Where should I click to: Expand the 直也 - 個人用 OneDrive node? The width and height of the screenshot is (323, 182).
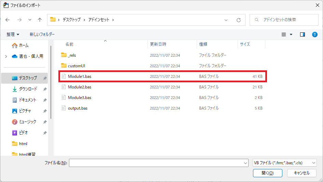coord(6,56)
